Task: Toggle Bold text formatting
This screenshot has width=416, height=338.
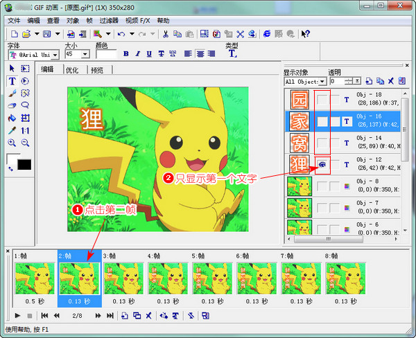Action: click(x=126, y=54)
